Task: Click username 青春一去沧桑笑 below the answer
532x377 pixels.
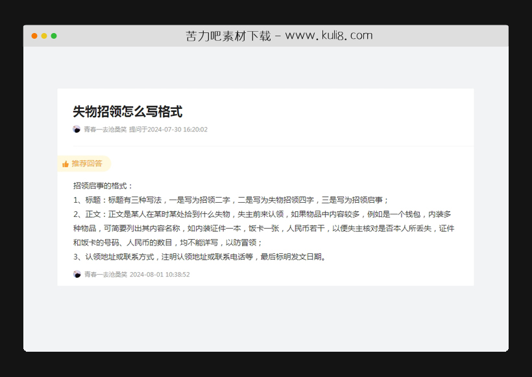Action: pyautogui.click(x=105, y=274)
